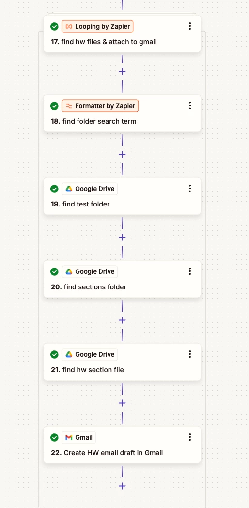
Task: Open three-dot menu for Gmail step 22
Action: [x=190, y=437]
